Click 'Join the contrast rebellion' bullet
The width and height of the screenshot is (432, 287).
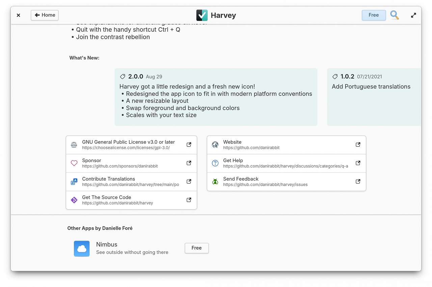coord(113,37)
